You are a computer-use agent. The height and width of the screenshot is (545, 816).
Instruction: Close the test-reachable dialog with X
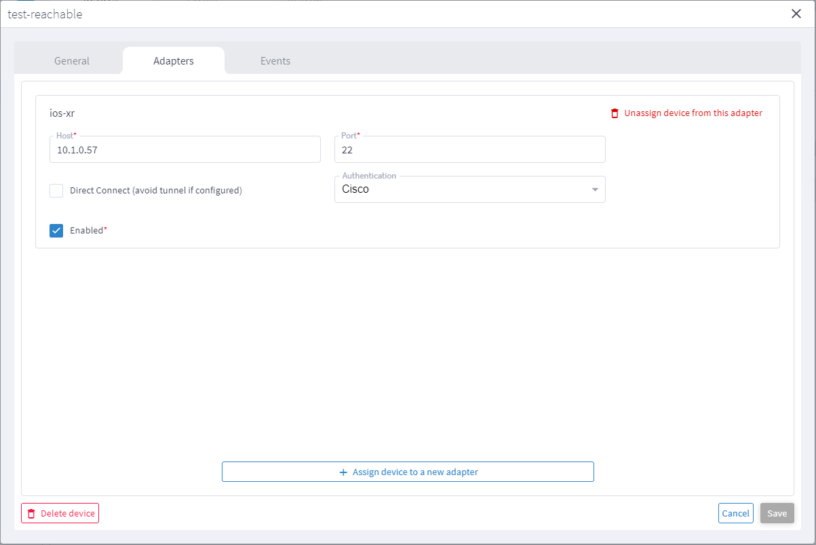796,14
